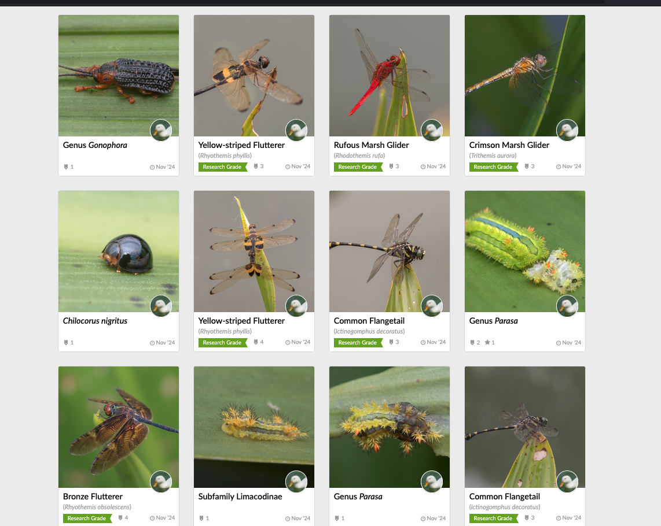
Task: Open the Subfamily Limacodinae title link
Action: pos(240,497)
